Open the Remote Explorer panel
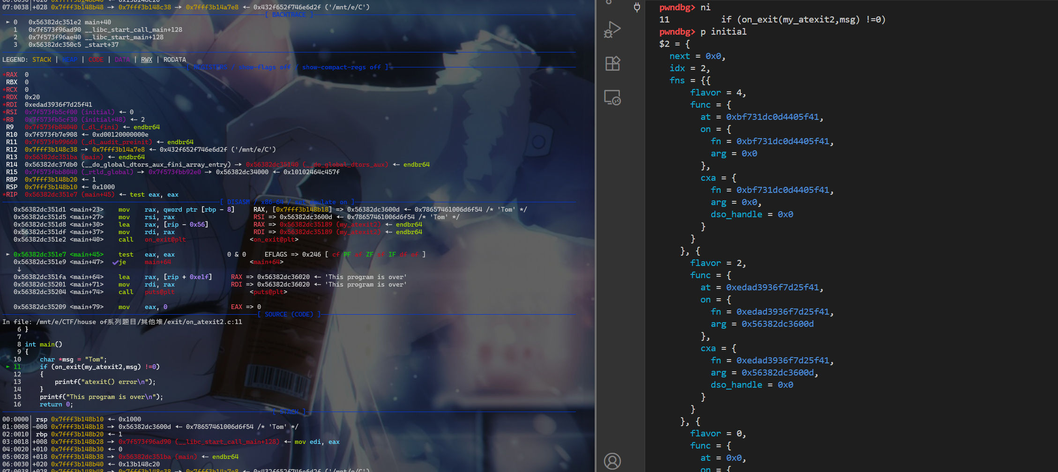Viewport: 1058px width, 472px height. 612,97
